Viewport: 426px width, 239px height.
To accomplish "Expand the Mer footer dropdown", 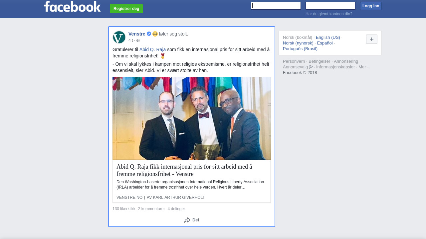I will pos(363,67).
